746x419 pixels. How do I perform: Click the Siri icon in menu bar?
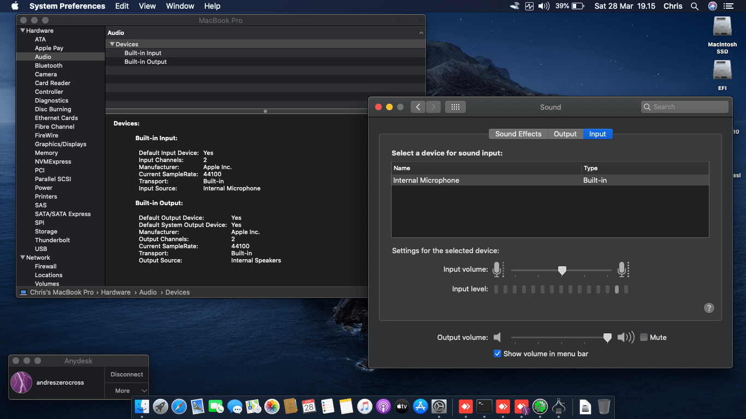[712, 6]
